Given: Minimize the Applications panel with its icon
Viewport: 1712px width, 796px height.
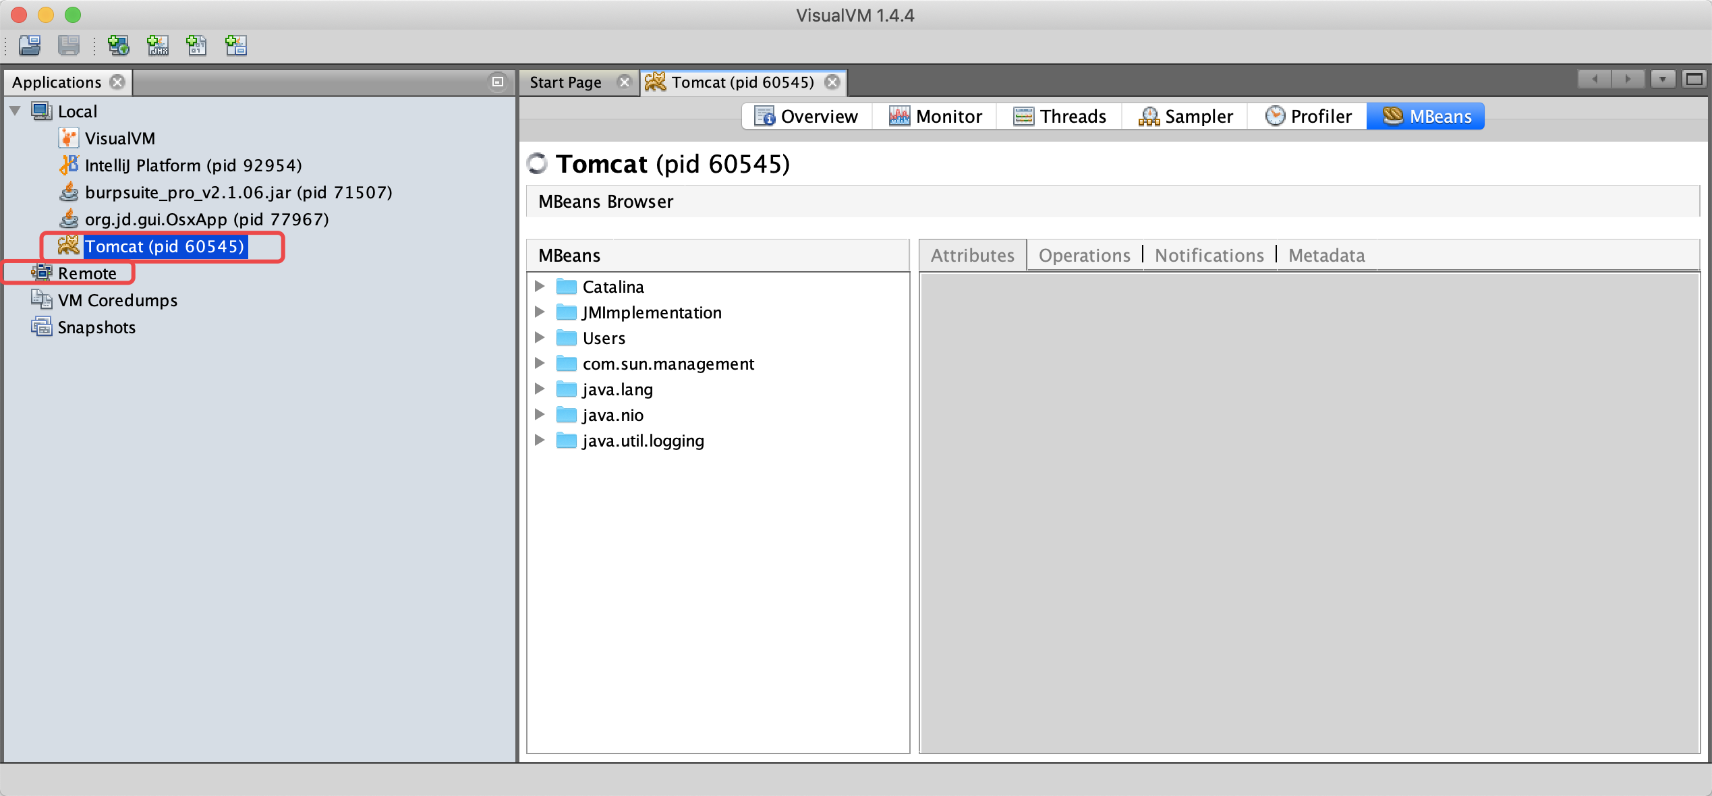Looking at the screenshot, I should pyautogui.click(x=498, y=82).
